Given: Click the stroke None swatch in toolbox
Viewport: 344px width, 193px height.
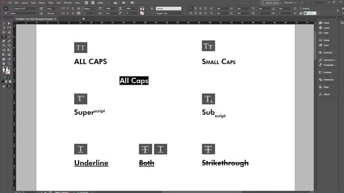Looking at the screenshot, I should 8,72.
